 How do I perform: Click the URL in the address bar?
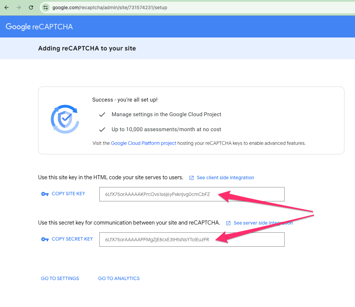pos(110,7)
